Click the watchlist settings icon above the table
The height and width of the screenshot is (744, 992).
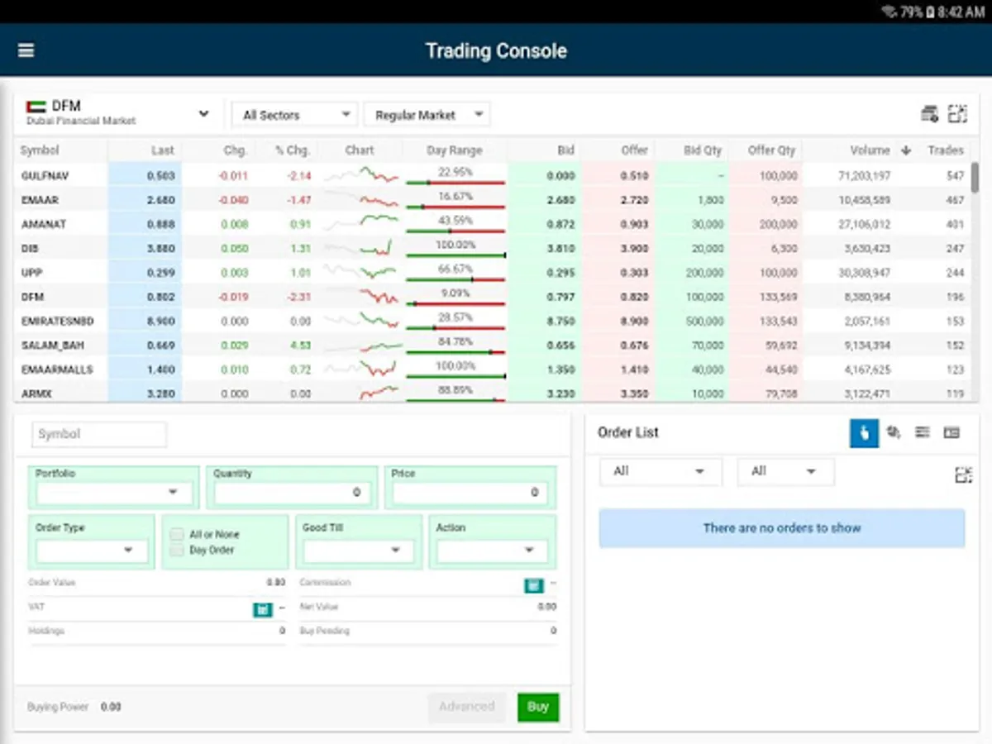click(x=929, y=114)
